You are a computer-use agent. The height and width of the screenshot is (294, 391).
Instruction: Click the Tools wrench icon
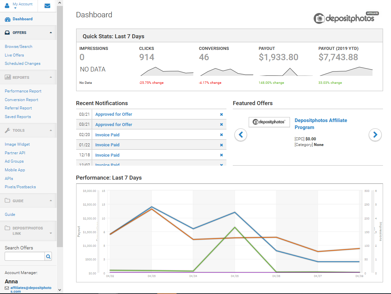[x=7, y=130]
